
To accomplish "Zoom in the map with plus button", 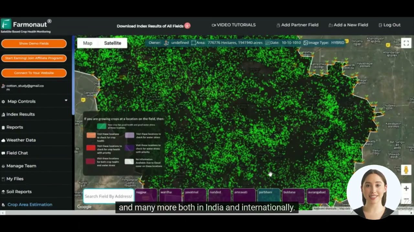I will pyautogui.click(x=406, y=188).
